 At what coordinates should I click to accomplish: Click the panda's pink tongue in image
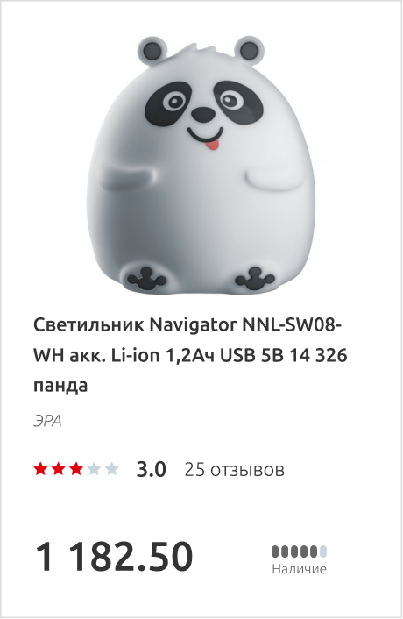(x=214, y=146)
